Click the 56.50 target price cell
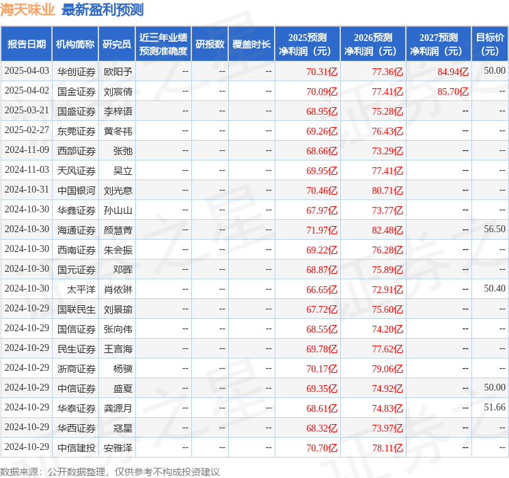The height and width of the screenshot is (478, 509). [x=494, y=229]
